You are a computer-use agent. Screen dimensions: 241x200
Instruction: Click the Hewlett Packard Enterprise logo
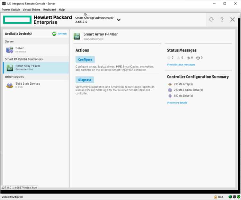coord(37,20)
